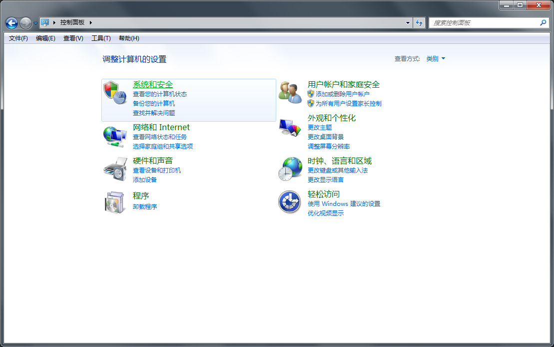
Task: Open 用户帐户和家庭安全 category link
Action: [343, 85]
